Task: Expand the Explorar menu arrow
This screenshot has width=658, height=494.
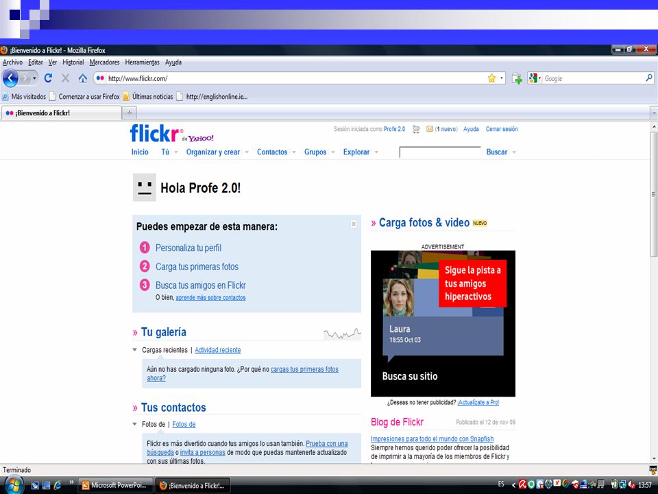Action: click(376, 152)
